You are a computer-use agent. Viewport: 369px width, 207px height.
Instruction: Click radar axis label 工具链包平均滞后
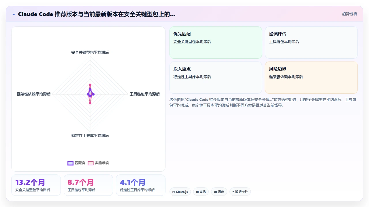click(145, 94)
